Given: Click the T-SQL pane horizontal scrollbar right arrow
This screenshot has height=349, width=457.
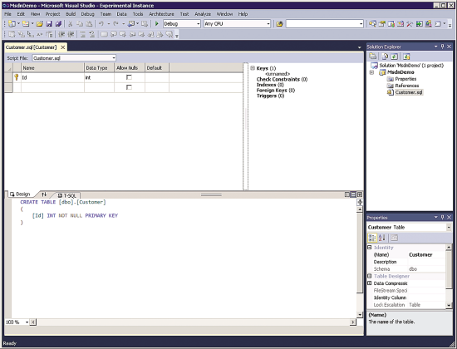Looking at the screenshot, I should click(353, 322).
